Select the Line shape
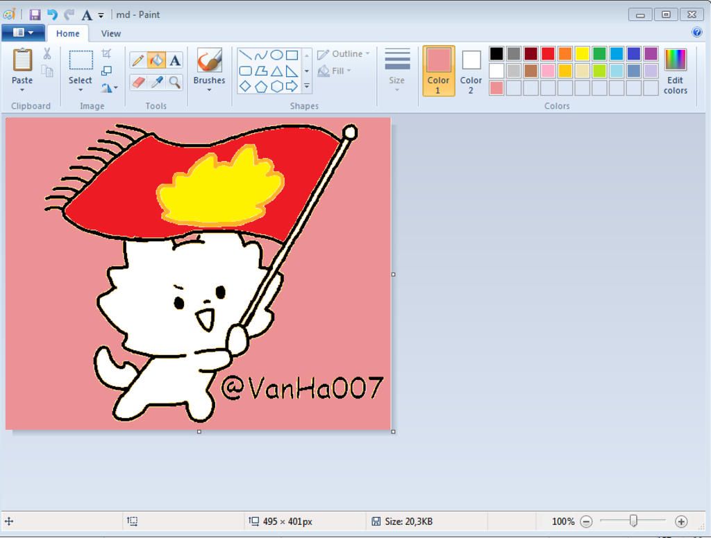Screen dimensions: 711x538 tap(245, 55)
